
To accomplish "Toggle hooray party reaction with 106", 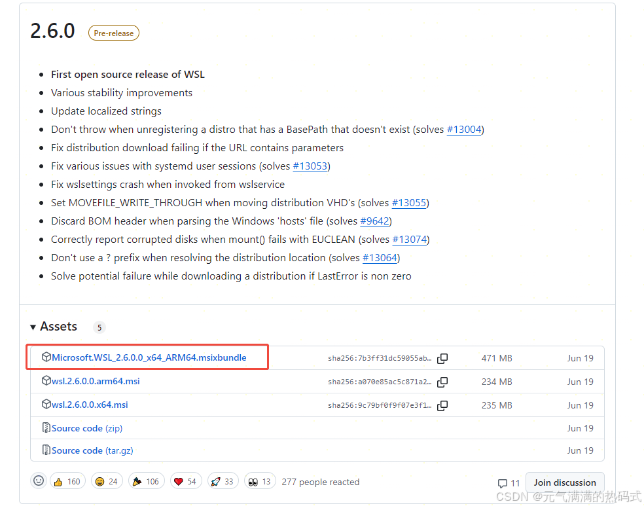I will pos(147,481).
